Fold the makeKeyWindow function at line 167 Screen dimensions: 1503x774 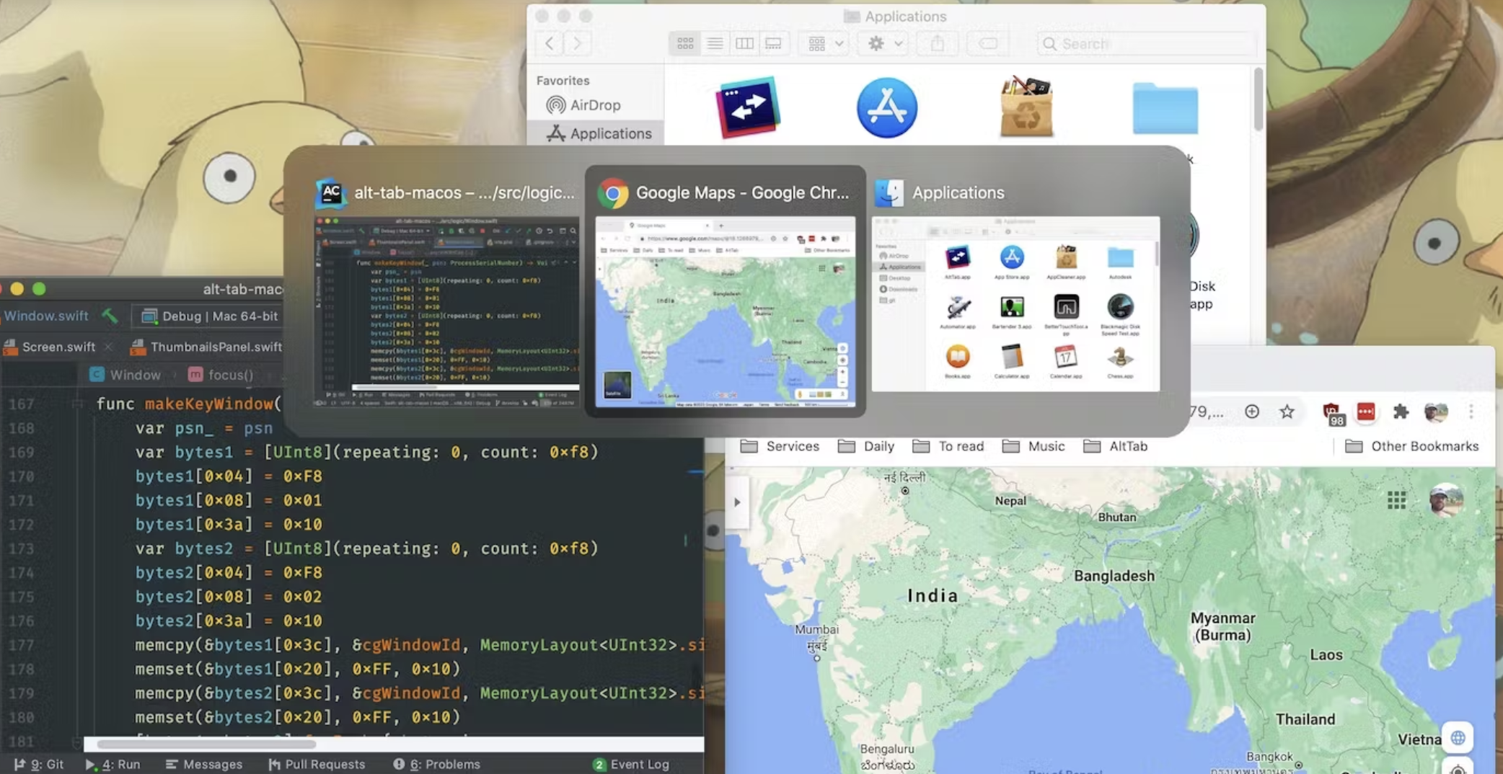[77, 404]
